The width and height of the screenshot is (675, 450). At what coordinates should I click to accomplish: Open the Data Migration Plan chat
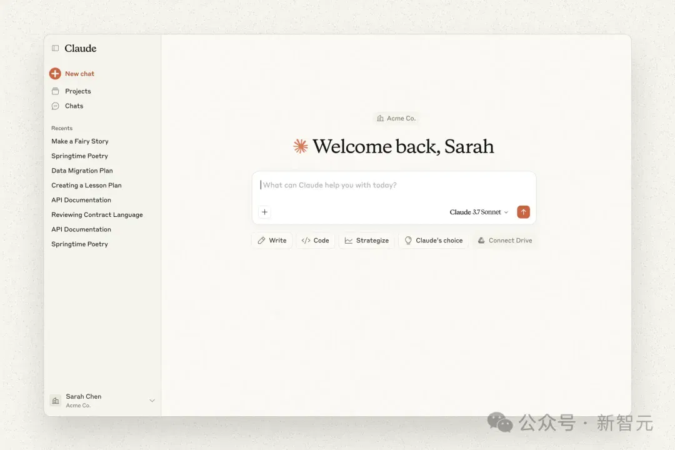82,171
